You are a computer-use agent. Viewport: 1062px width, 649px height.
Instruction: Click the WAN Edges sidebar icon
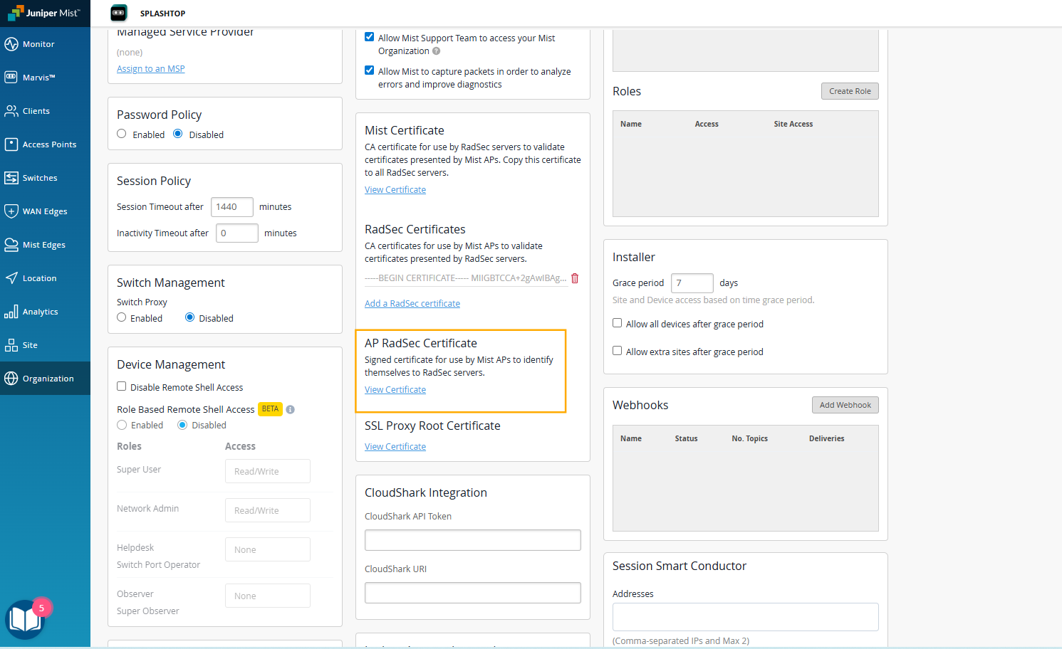click(x=11, y=211)
